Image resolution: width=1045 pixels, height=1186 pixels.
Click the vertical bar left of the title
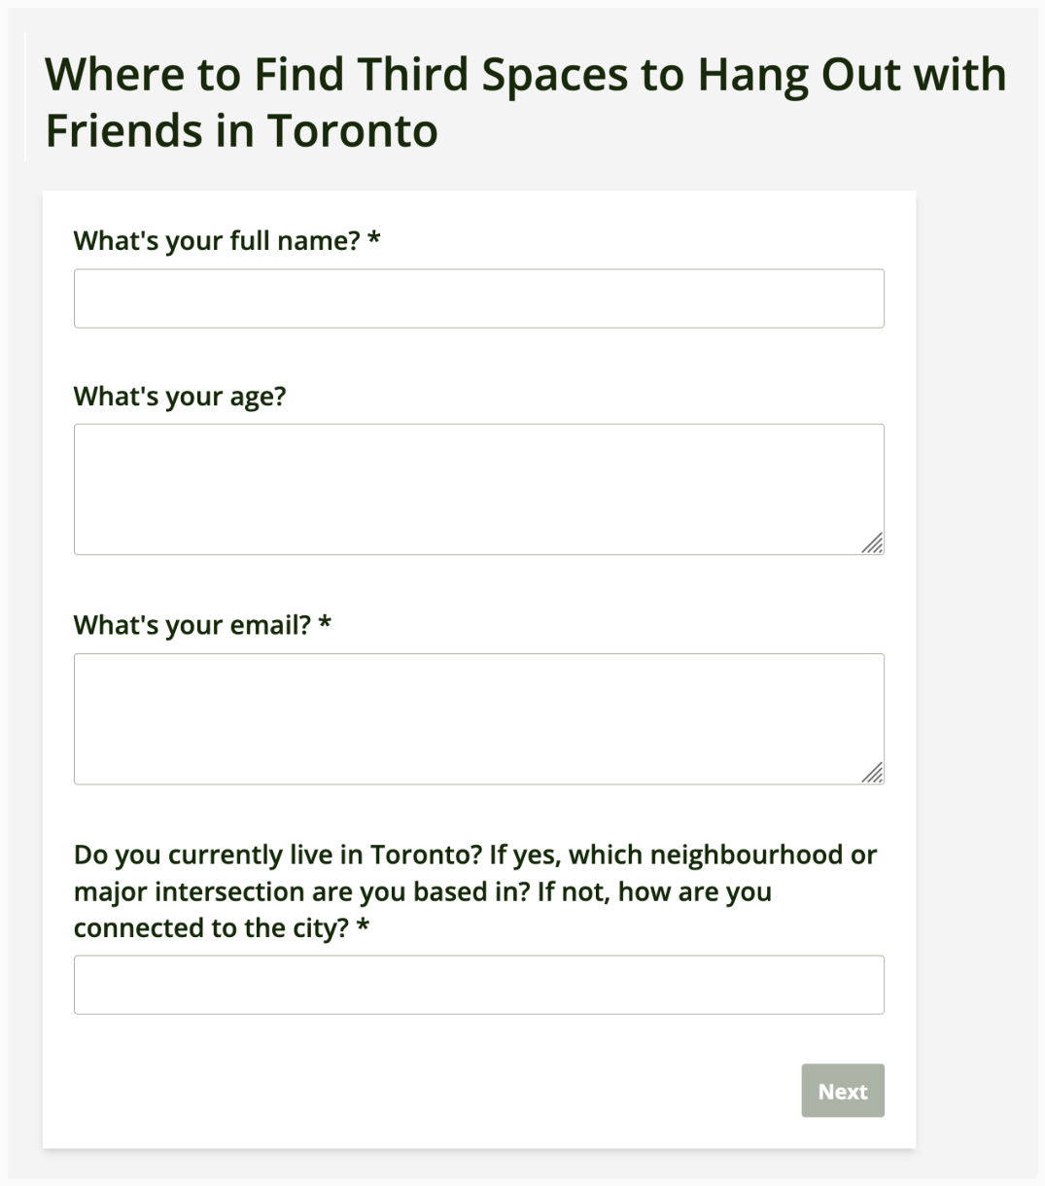click(25, 95)
